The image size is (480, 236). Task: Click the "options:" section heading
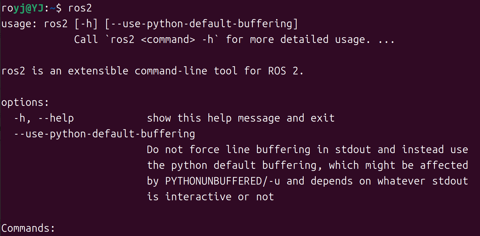click(x=25, y=103)
